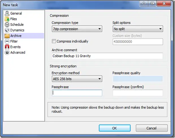Click the General section icon
This screenshot has height=138, width=175.
7,13
